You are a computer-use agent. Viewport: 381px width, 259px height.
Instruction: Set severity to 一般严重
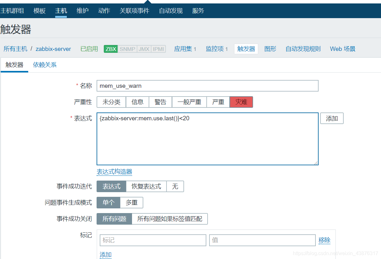[x=189, y=102]
